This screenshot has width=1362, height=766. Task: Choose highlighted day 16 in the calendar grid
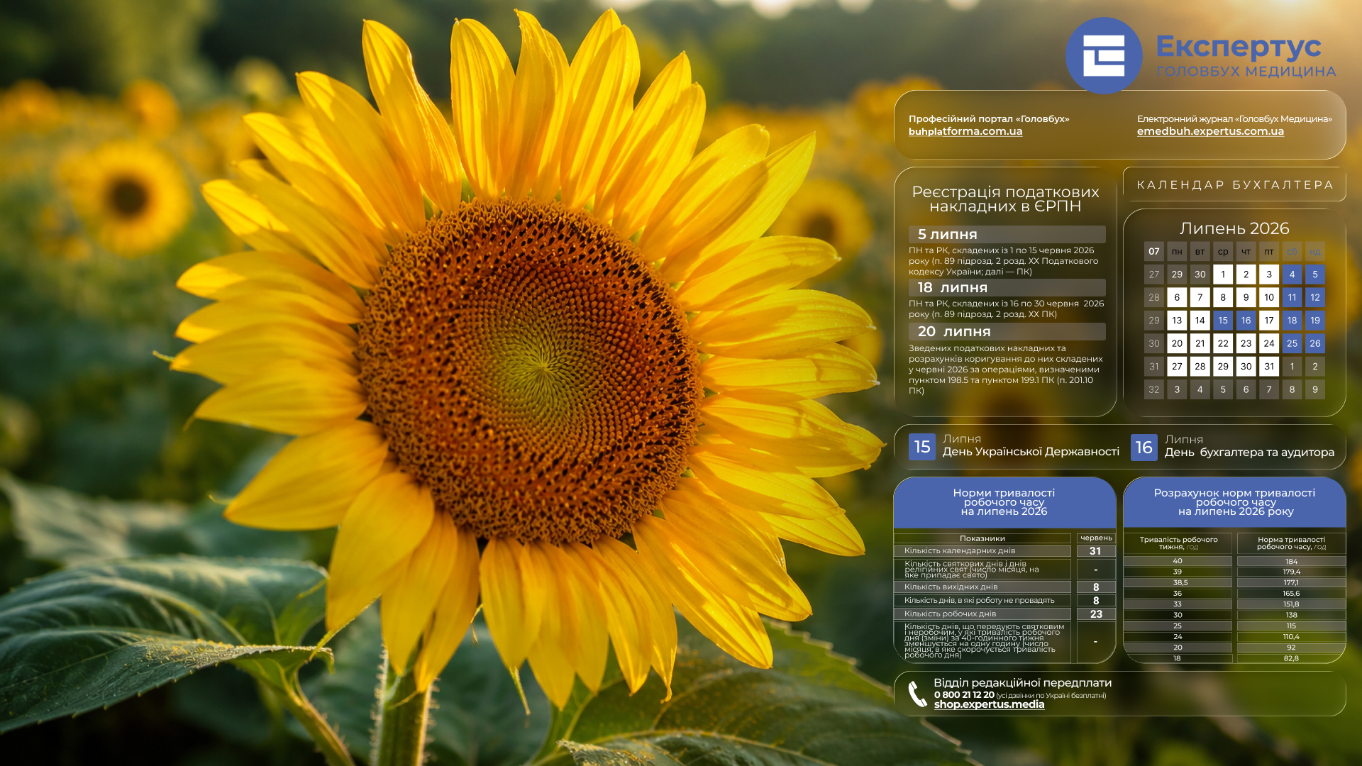pyautogui.click(x=1246, y=321)
